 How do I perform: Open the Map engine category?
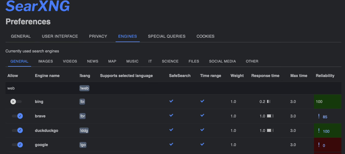(x=112, y=61)
